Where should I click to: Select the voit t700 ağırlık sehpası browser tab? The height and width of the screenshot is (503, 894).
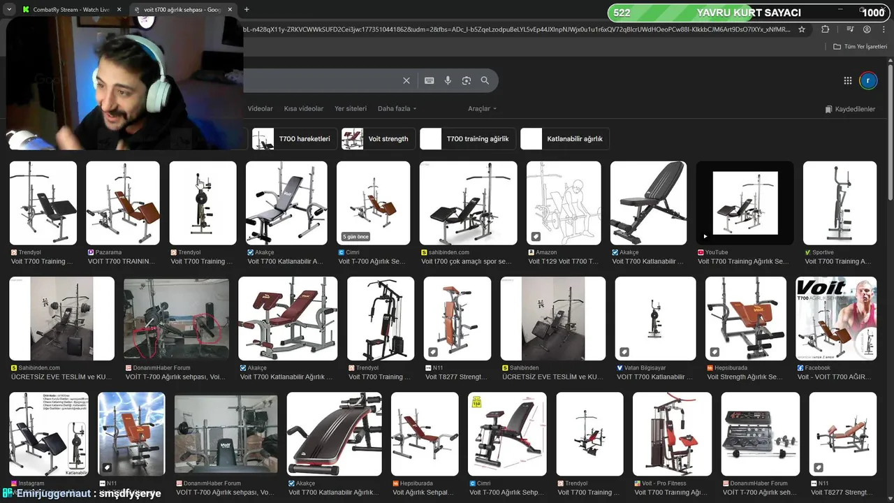pos(183,10)
